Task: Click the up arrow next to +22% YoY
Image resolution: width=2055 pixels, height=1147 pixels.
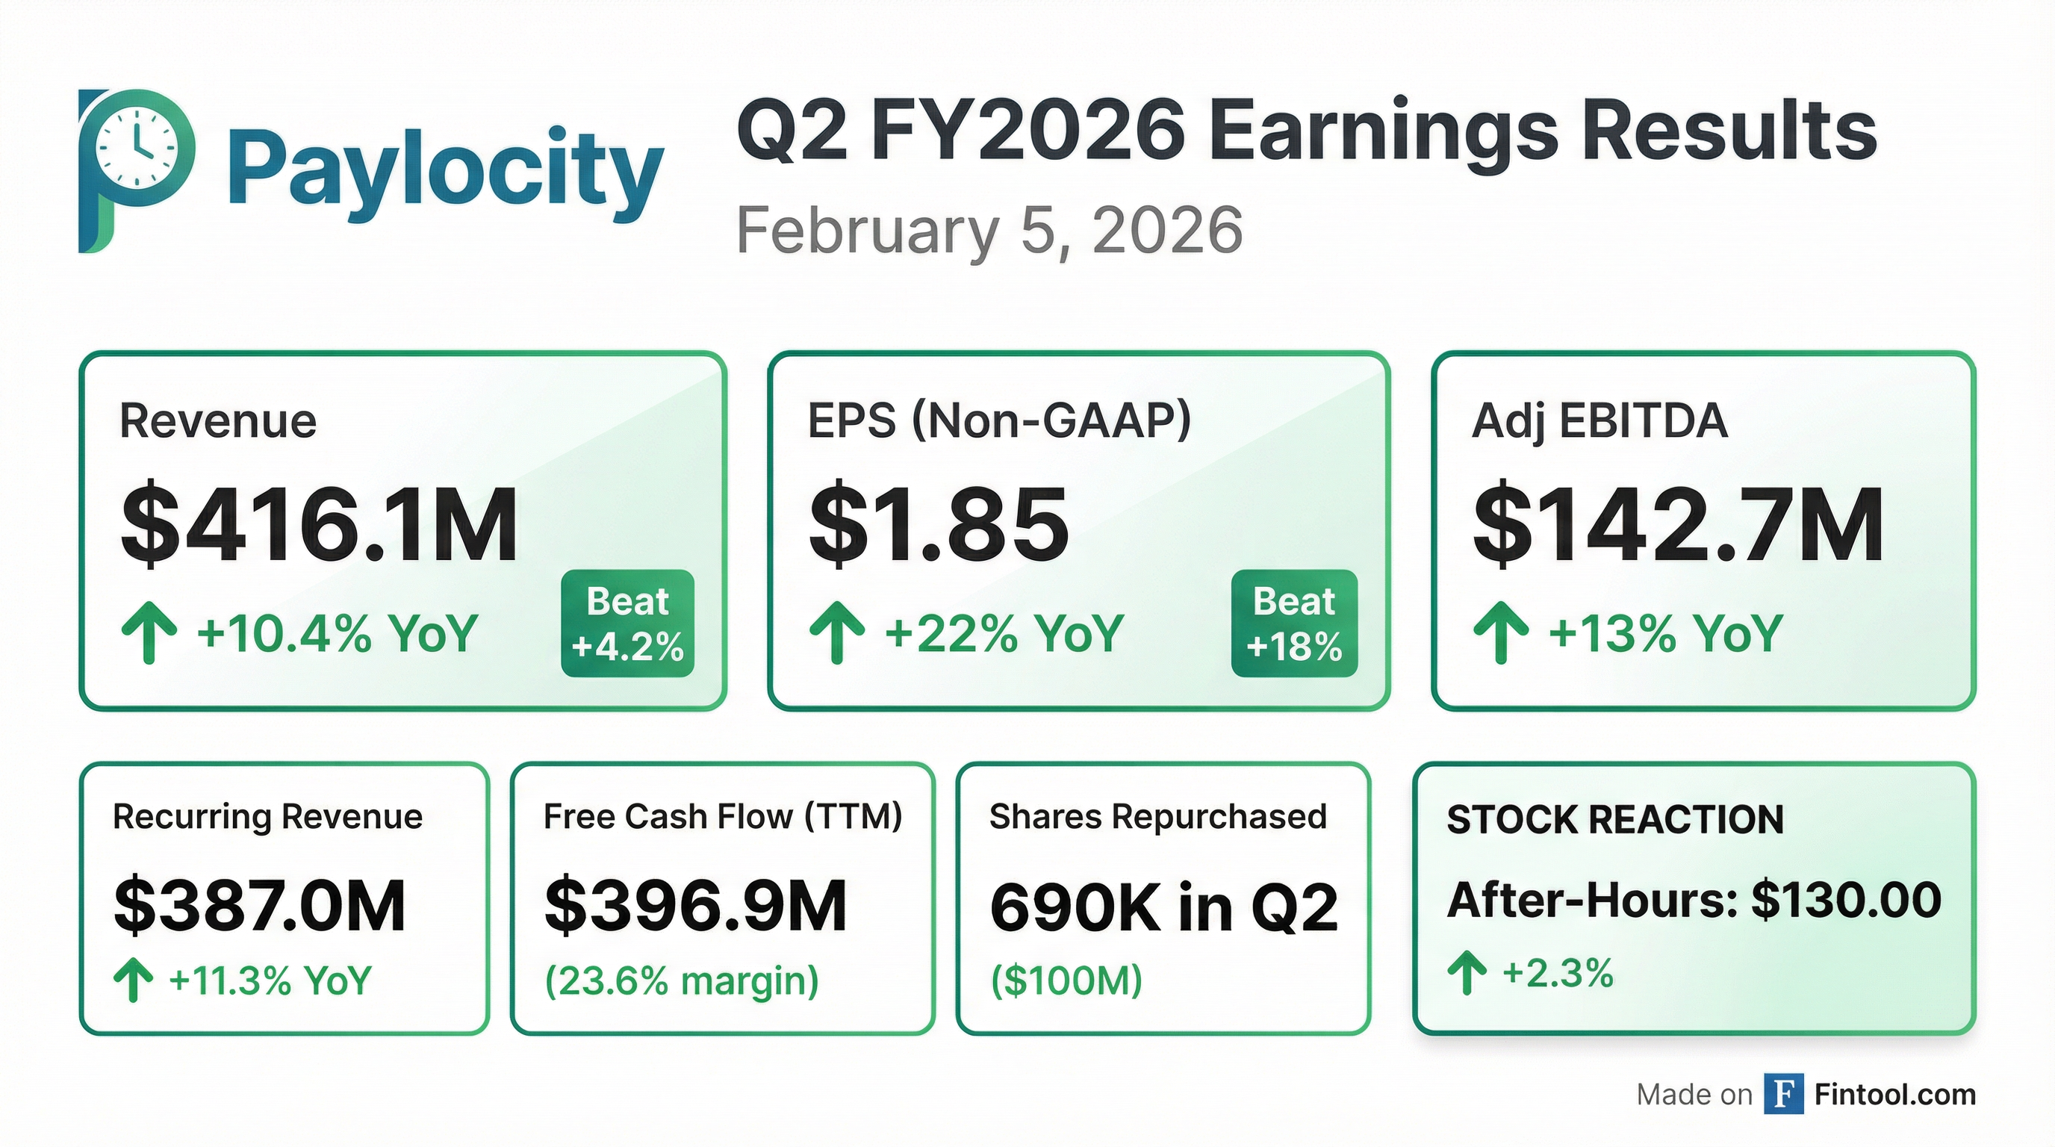Action: tap(837, 633)
